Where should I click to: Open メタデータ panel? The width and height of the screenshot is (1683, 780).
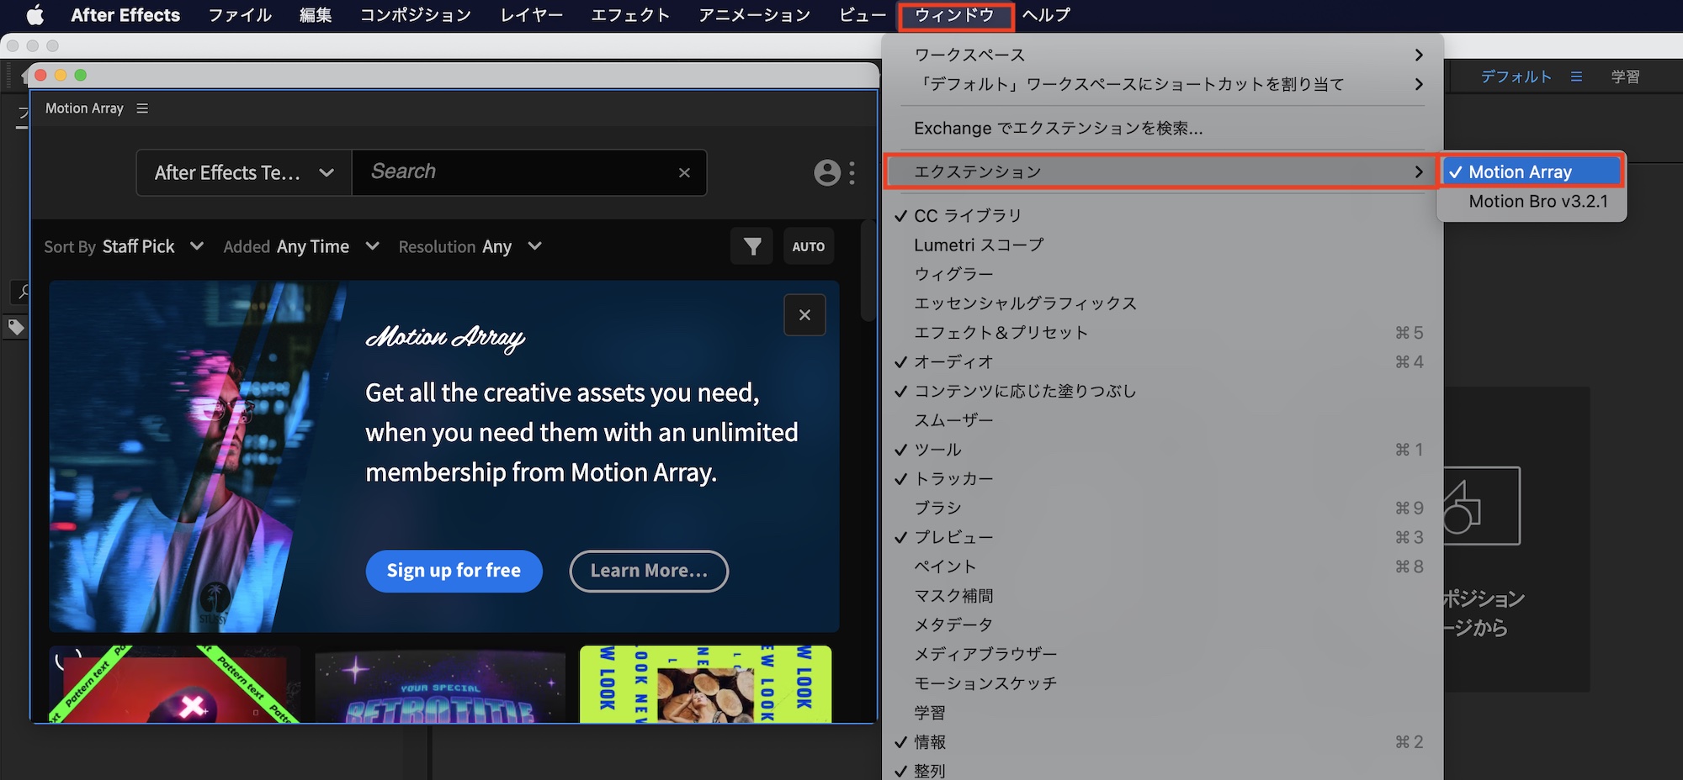tap(1163, 625)
